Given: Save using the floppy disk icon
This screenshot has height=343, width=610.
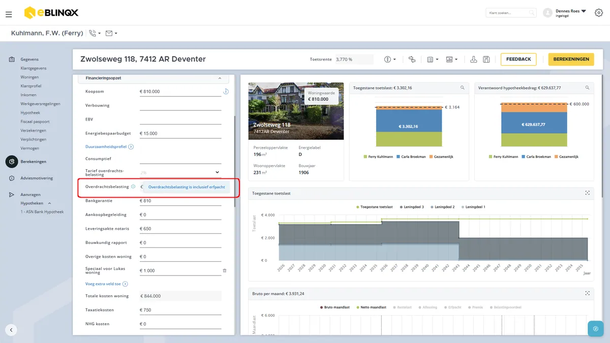Looking at the screenshot, I should click(x=486, y=59).
